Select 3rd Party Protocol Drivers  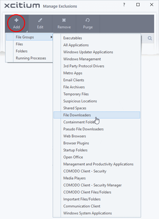click(97, 66)
